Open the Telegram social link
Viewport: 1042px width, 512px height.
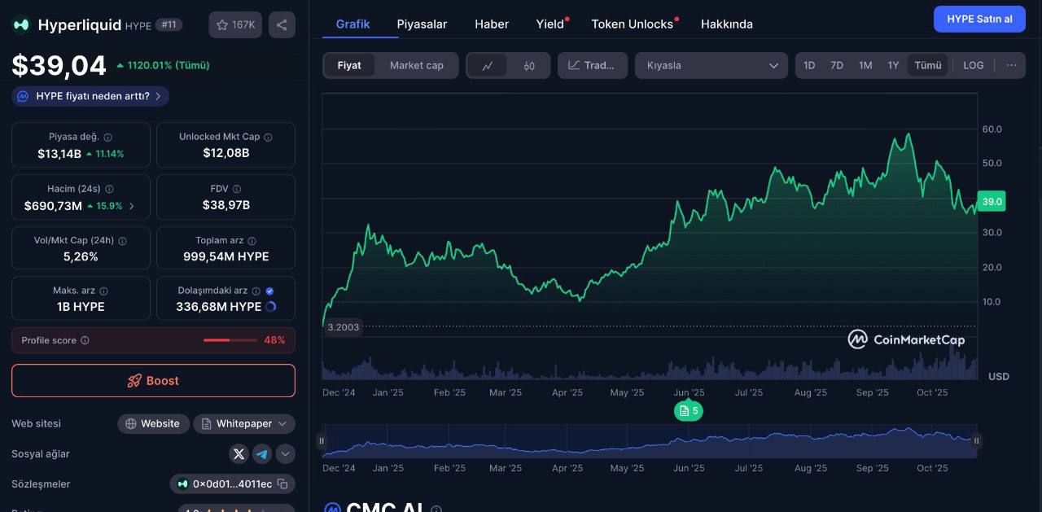(x=262, y=454)
